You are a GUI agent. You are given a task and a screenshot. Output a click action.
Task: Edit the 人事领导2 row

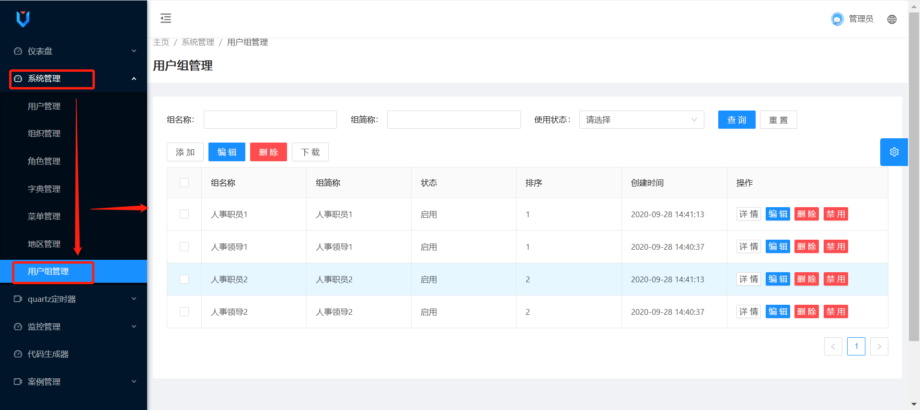point(778,311)
